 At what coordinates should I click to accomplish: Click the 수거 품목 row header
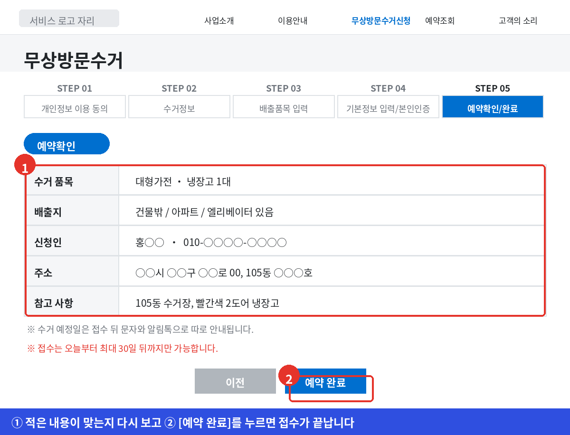(72, 180)
